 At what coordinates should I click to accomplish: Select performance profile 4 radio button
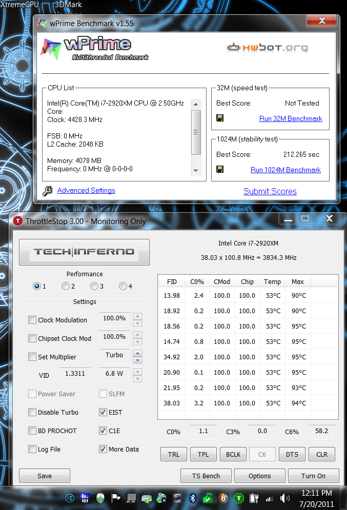[x=123, y=286]
